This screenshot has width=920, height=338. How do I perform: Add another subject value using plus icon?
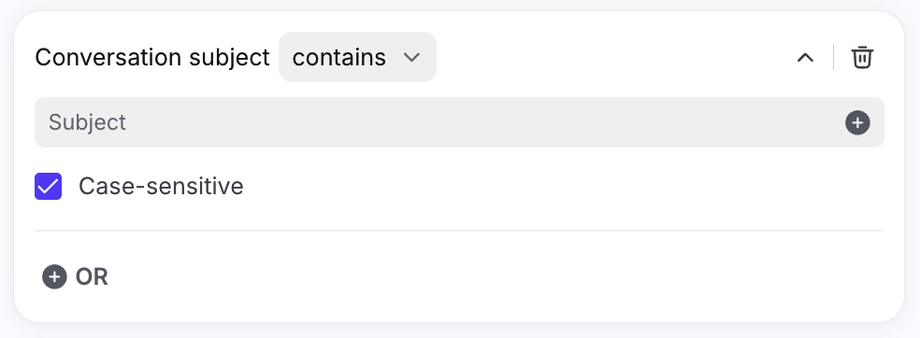857,122
